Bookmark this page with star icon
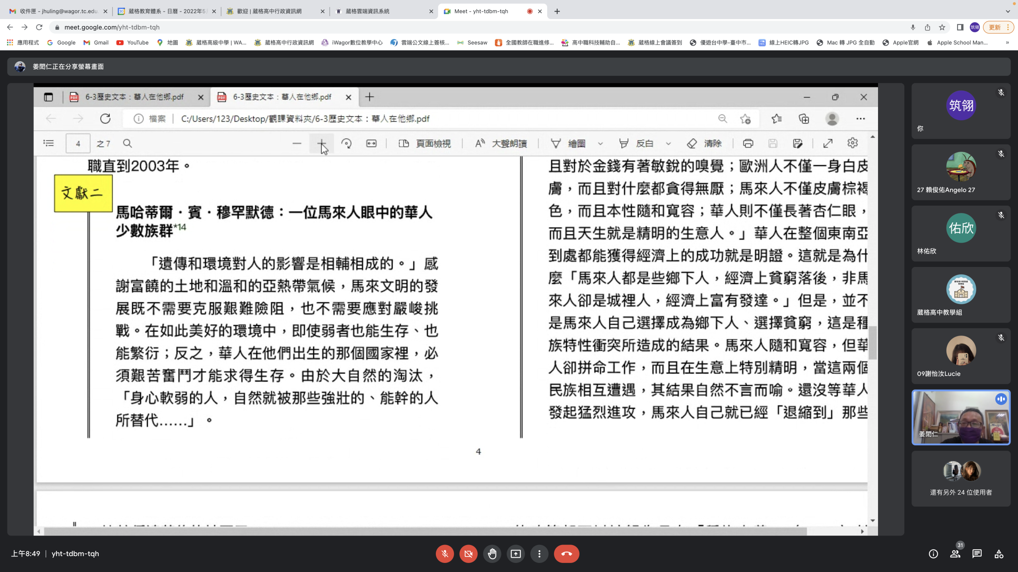 point(942,27)
